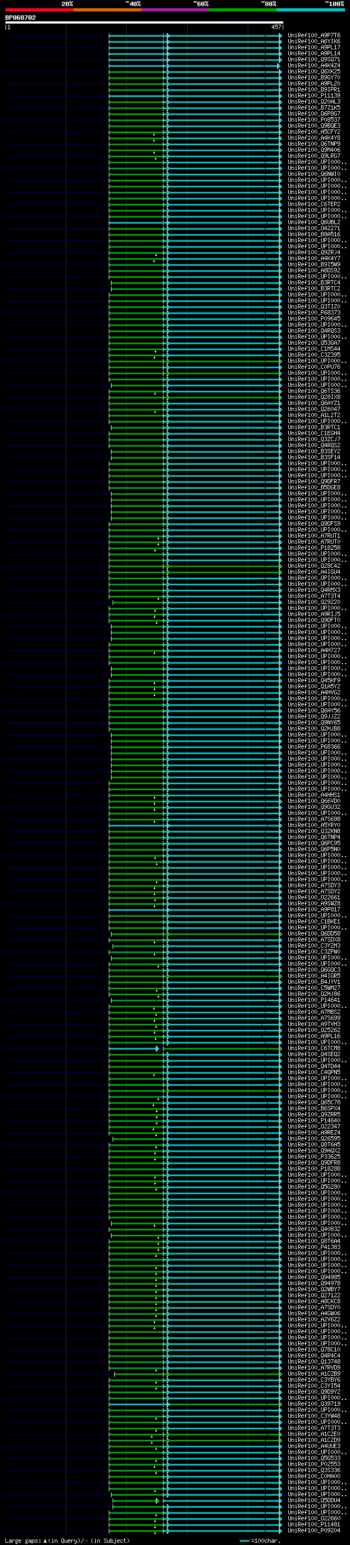Click the green ~80% legend bar
The image size is (350, 1545).
point(243,10)
